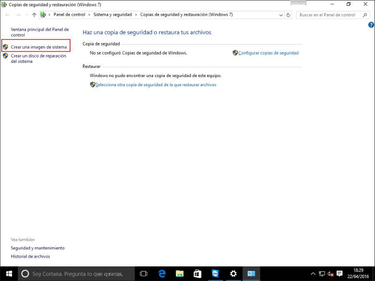Screen dimensions: 375x281
Task: Click Cortana search box 'Pregunta lo que quieras'
Action: coord(77,274)
